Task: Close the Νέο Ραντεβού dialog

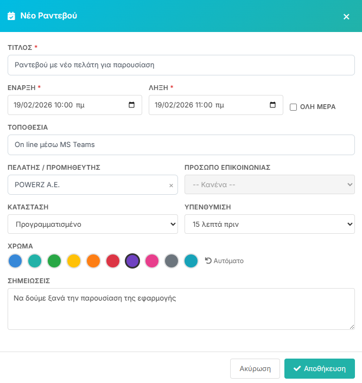Action: click(346, 16)
